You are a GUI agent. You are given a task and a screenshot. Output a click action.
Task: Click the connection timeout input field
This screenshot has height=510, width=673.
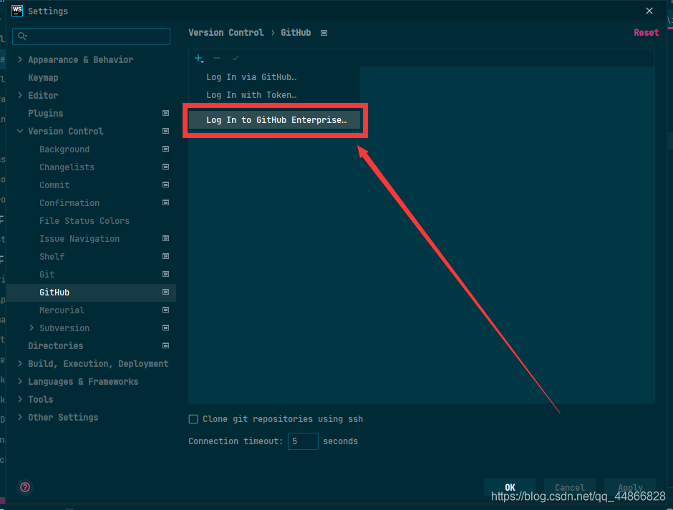click(x=303, y=441)
